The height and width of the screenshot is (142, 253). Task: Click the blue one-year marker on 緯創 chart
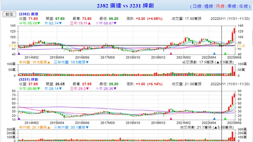tap(214, 119)
